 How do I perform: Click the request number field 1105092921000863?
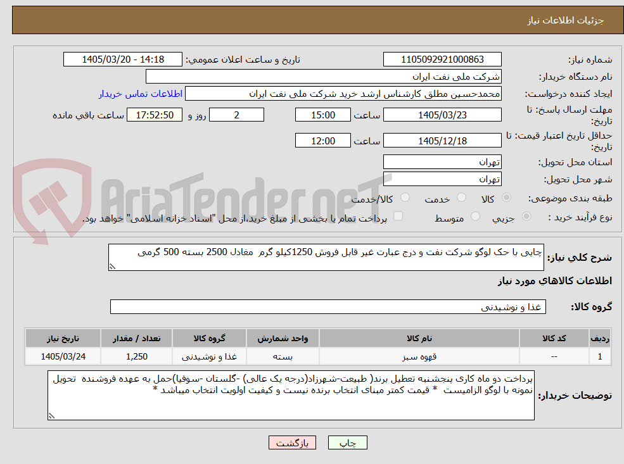coord(442,60)
